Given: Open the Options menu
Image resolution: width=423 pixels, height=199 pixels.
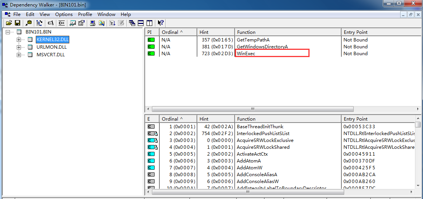Looking at the screenshot, I should point(64,14).
